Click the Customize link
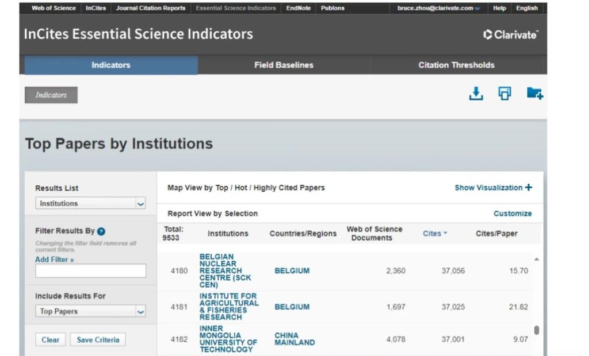 pyautogui.click(x=512, y=214)
